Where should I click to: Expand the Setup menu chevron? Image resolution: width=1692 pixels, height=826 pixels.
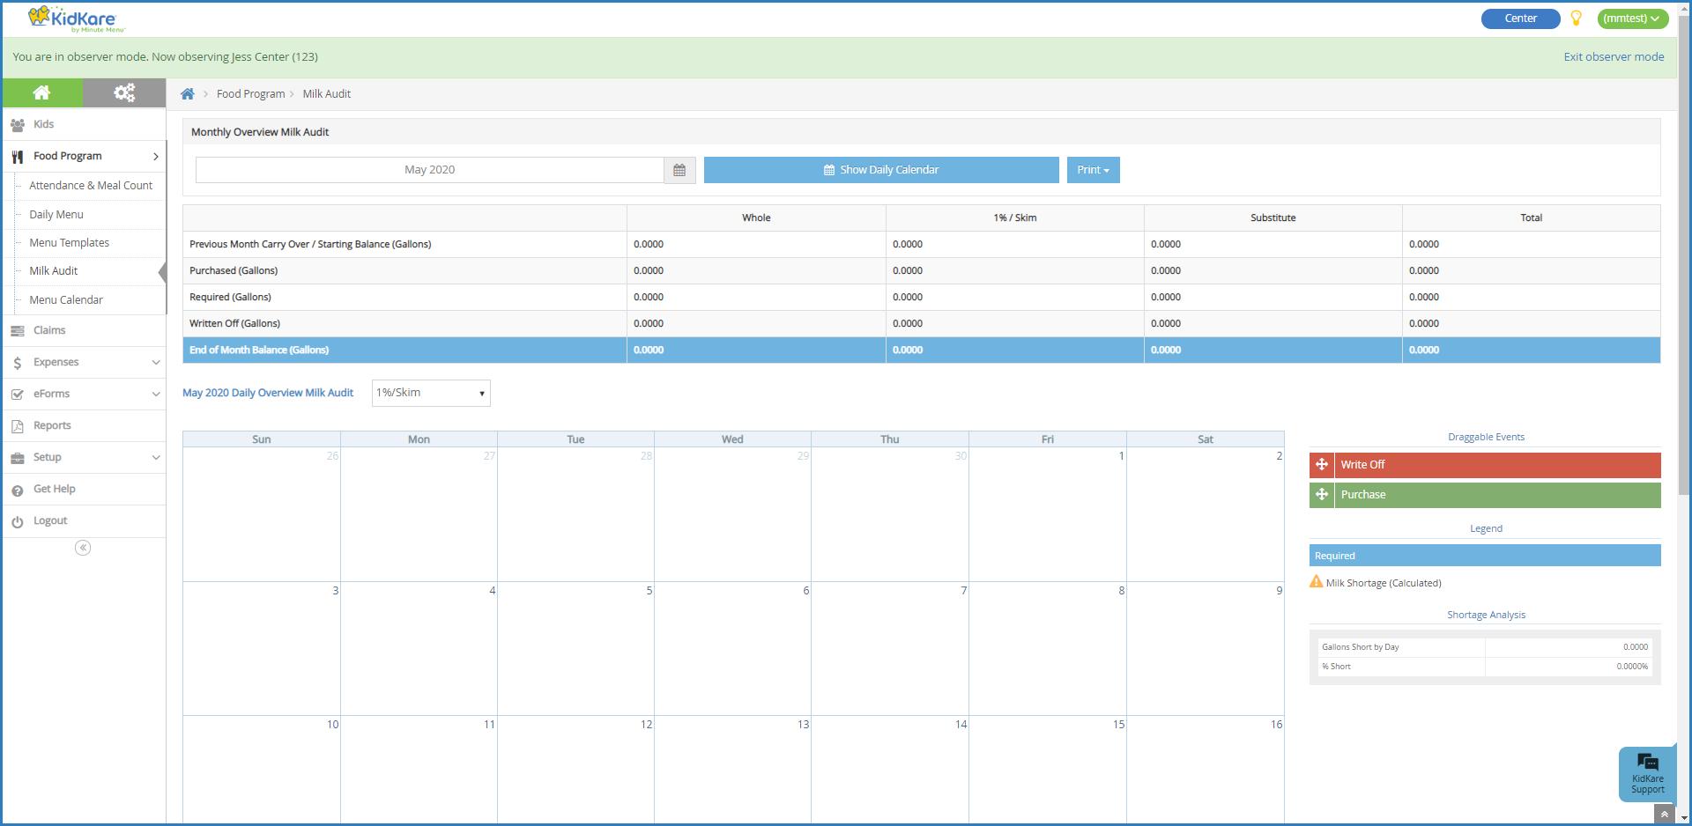pyautogui.click(x=156, y=458)
